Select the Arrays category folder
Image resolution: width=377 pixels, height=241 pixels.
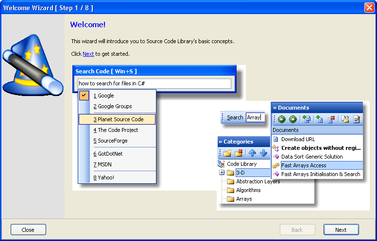(x=244, y=199)
